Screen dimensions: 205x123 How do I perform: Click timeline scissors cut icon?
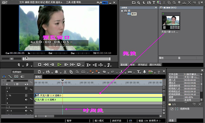[x=65, y=72]
